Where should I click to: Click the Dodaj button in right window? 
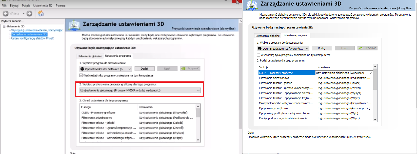pyautogui.click(x=322, y=48)
